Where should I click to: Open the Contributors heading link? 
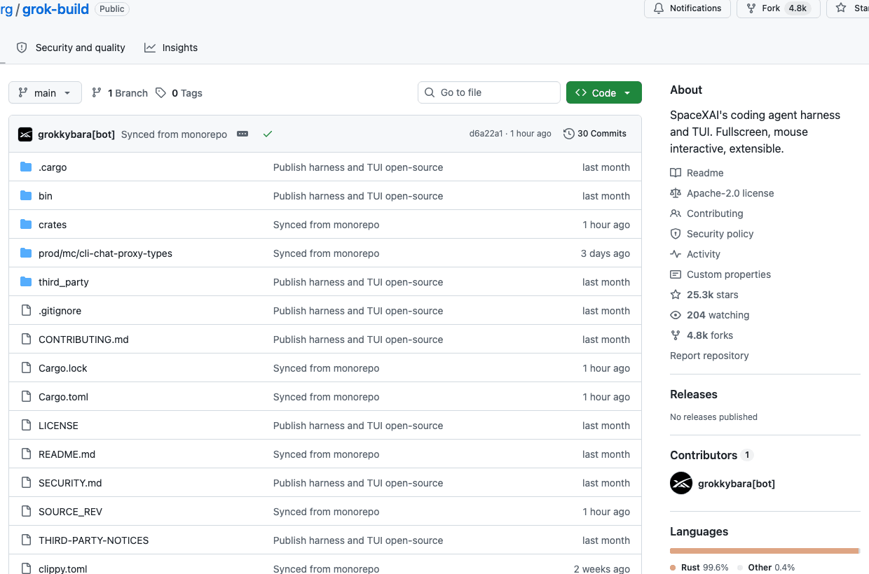click(703, 455)
